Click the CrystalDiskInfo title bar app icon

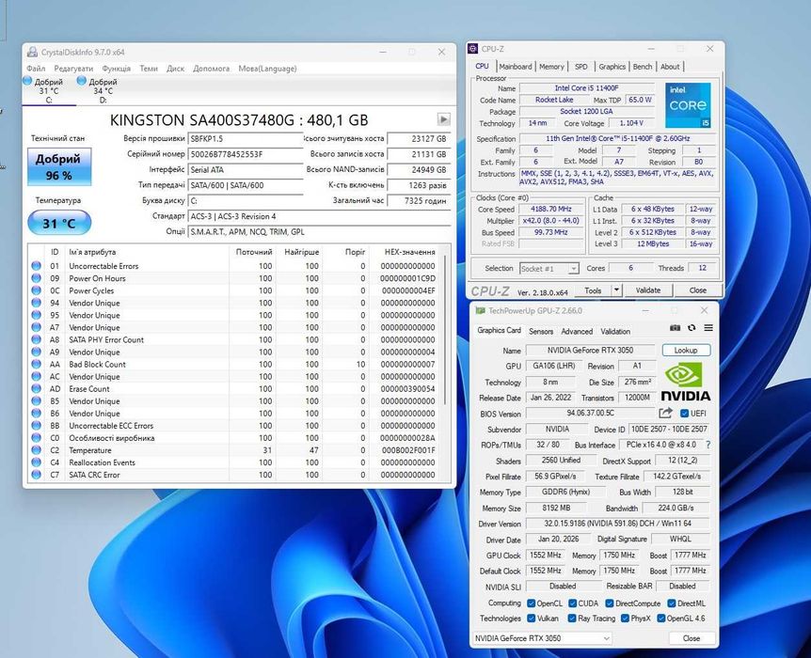[33, 53]
